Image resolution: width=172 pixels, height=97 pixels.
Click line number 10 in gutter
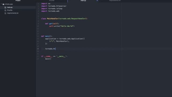[38, 26]
